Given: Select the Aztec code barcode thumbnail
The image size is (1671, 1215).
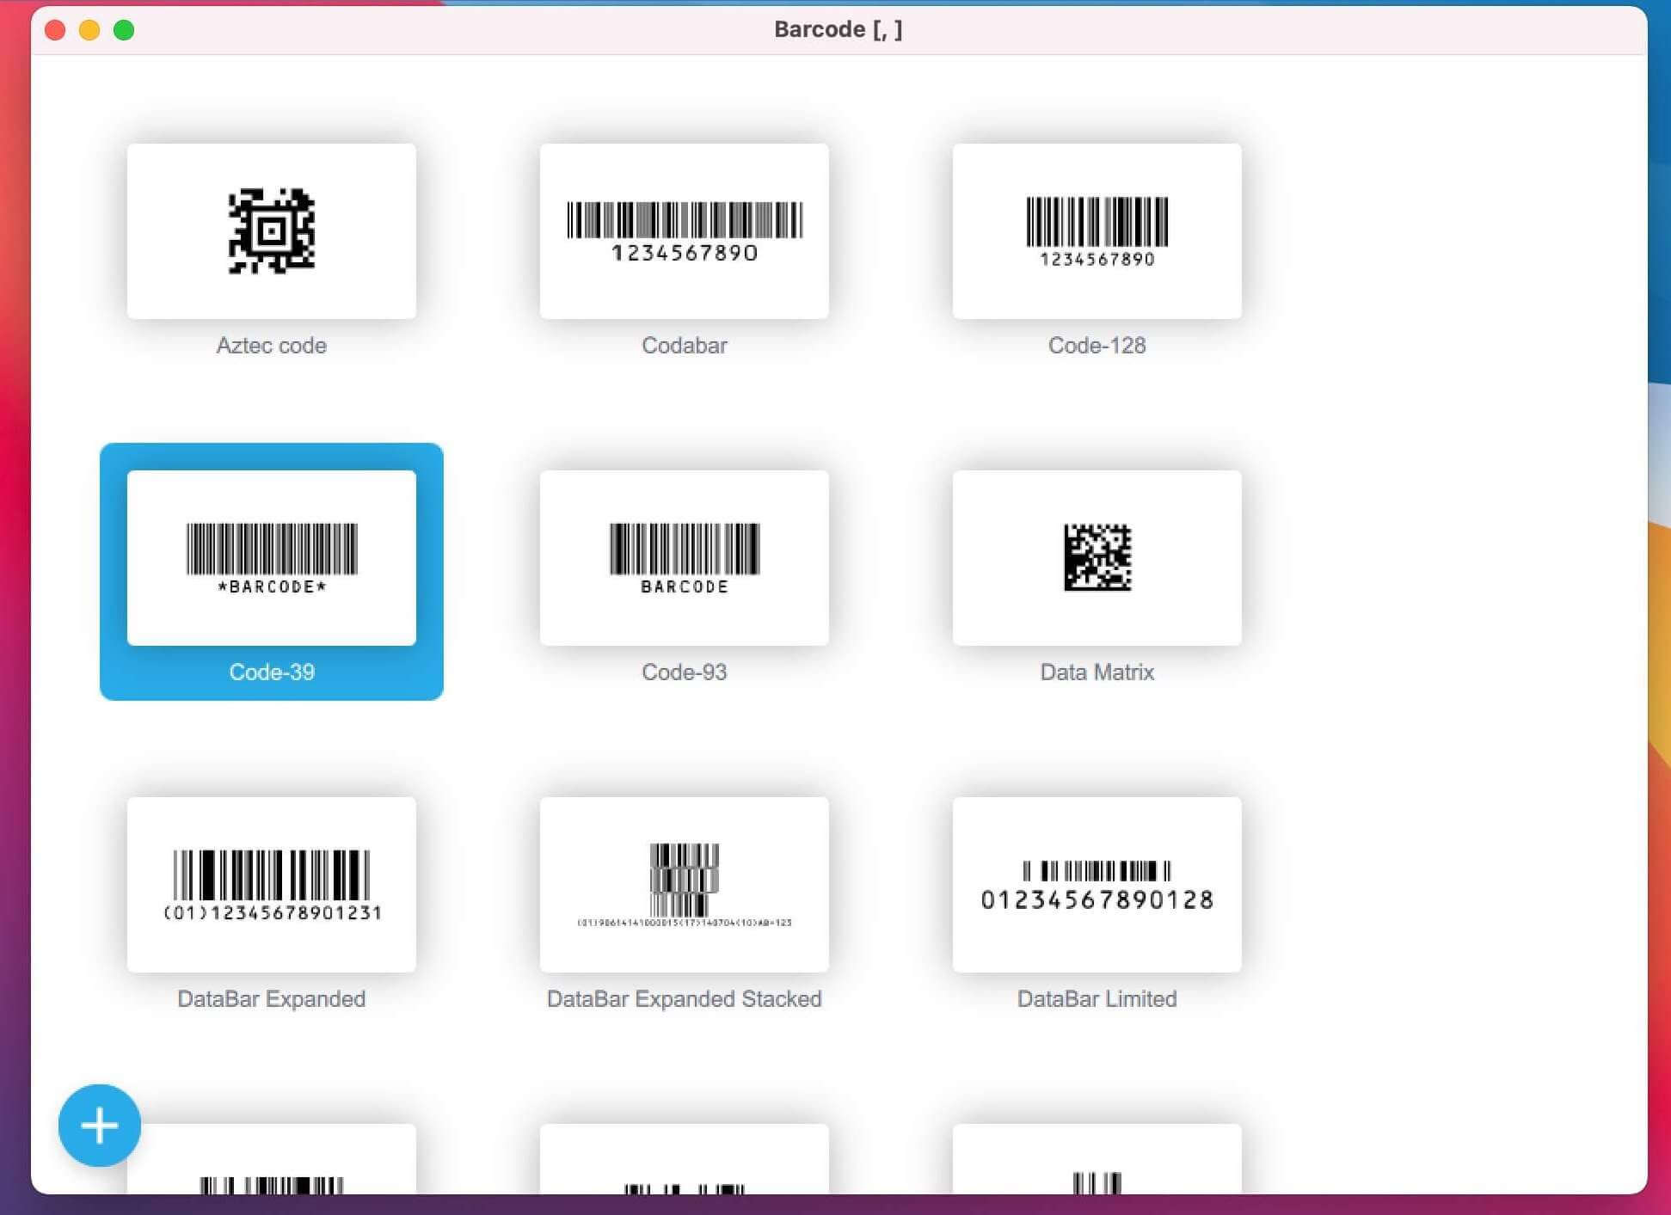Looking at the screenshot, I should tap(271, 230).
